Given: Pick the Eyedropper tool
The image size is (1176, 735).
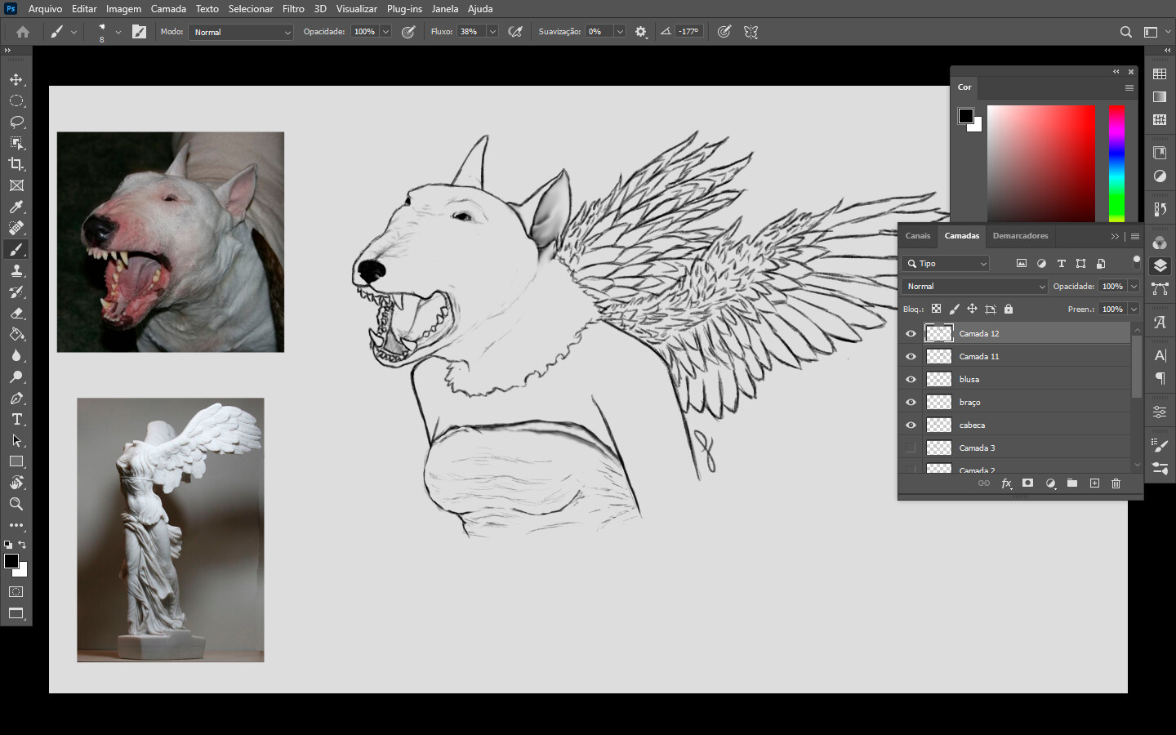Looking at the screenshot, I should [16, 207].
